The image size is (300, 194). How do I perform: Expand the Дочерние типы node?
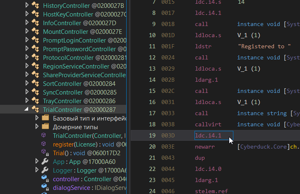[37, 127]
